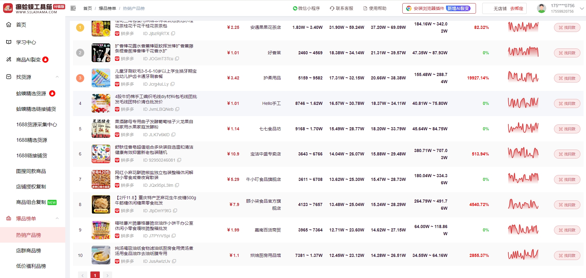Viewport: 586px width, 278px height.
Task: Click the 51laihama toolbox logo
Action: click(x=34, y=8)
